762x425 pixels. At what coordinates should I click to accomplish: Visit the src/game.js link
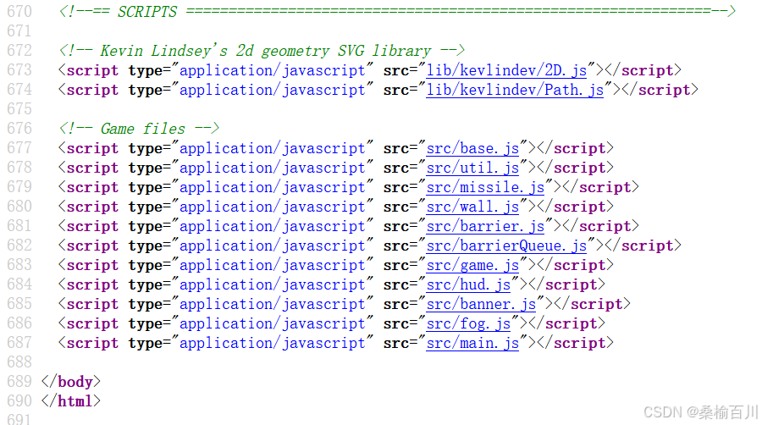click(472, 265)
